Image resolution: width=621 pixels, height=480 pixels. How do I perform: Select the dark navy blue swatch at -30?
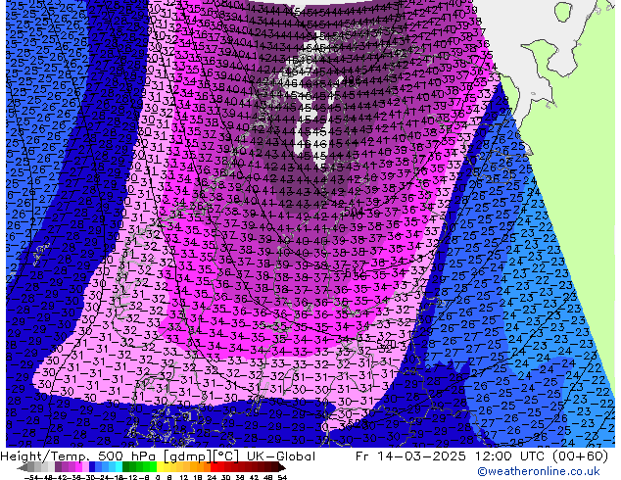click(92, 467)
